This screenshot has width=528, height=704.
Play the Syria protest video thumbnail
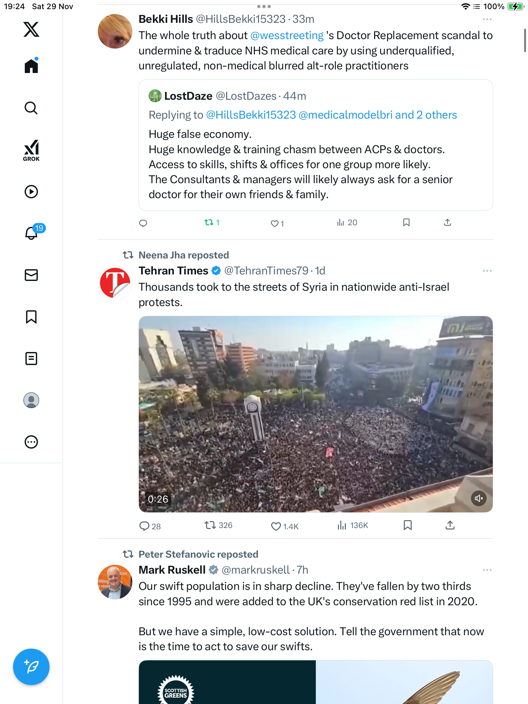point(315,414)
